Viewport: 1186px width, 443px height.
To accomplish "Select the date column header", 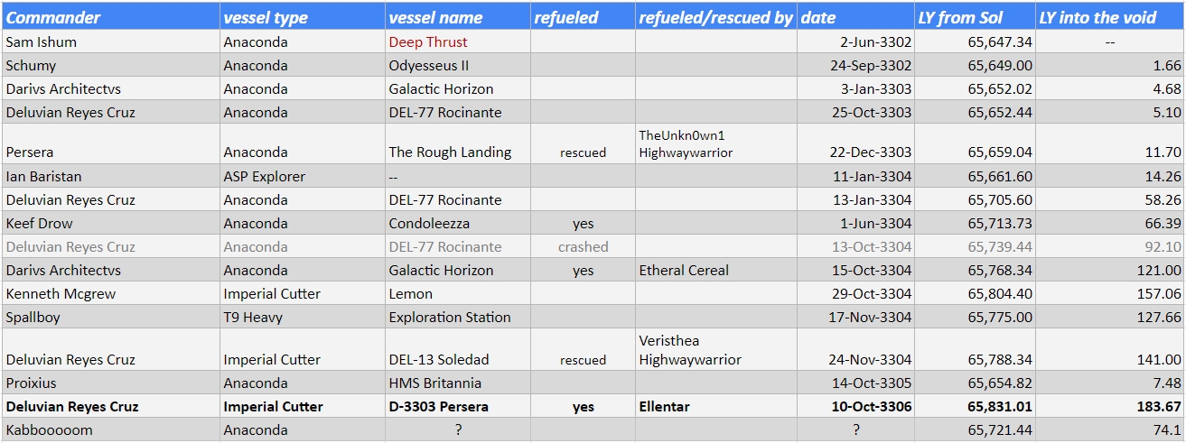I will [x=855, y=16].
